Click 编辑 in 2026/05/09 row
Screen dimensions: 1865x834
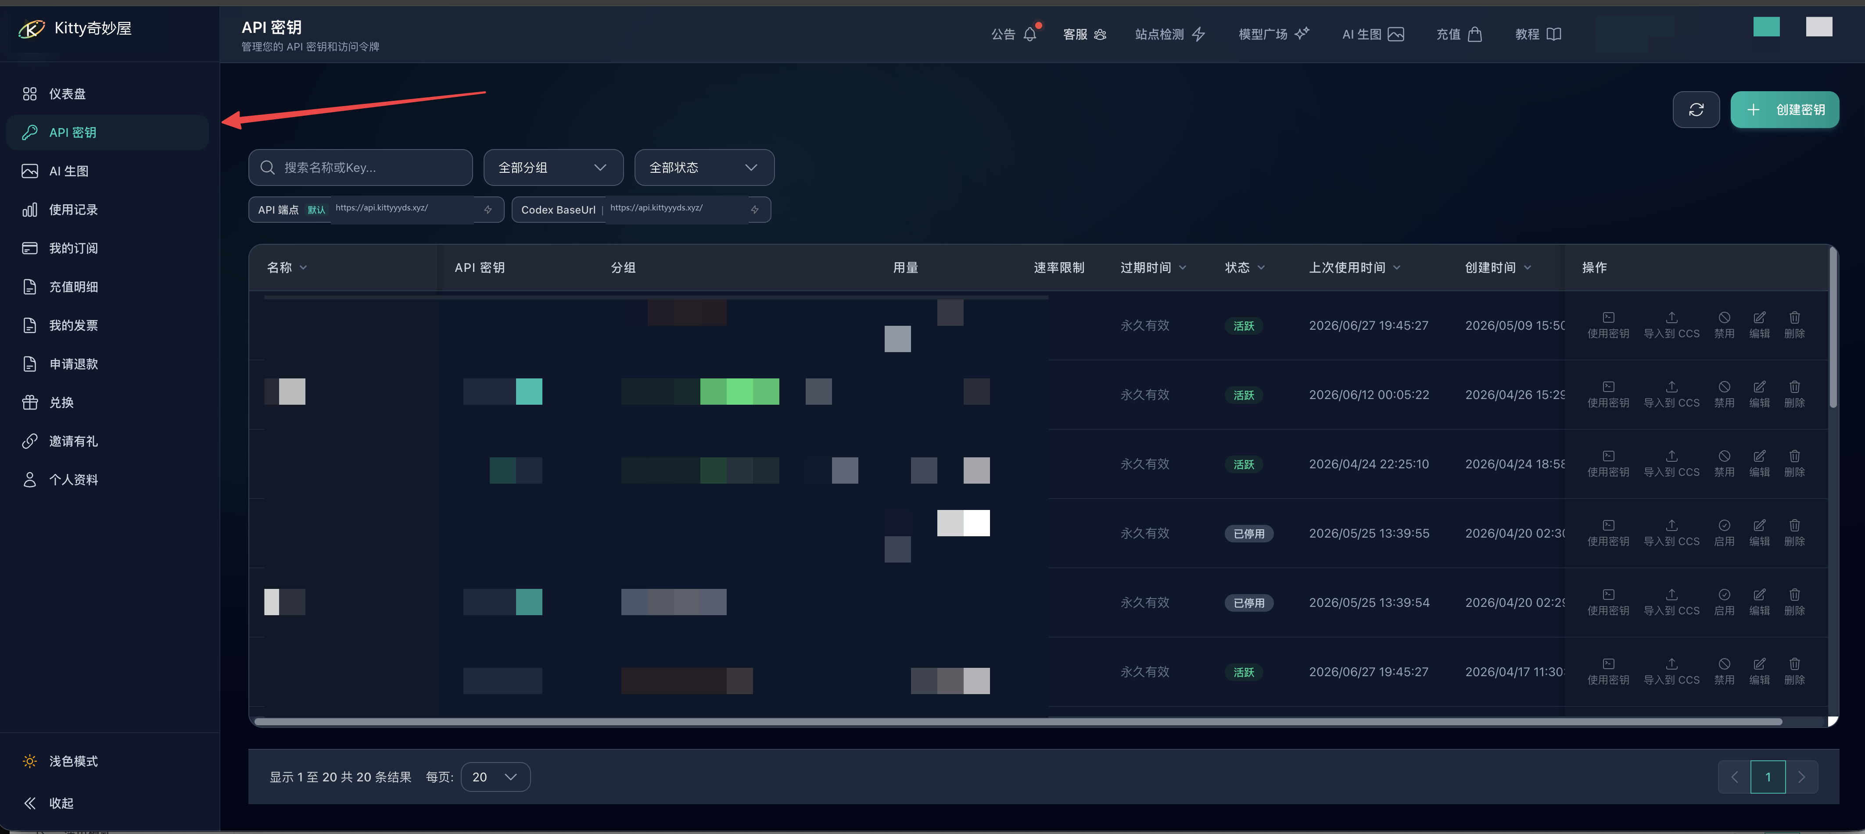[1759, 325]
